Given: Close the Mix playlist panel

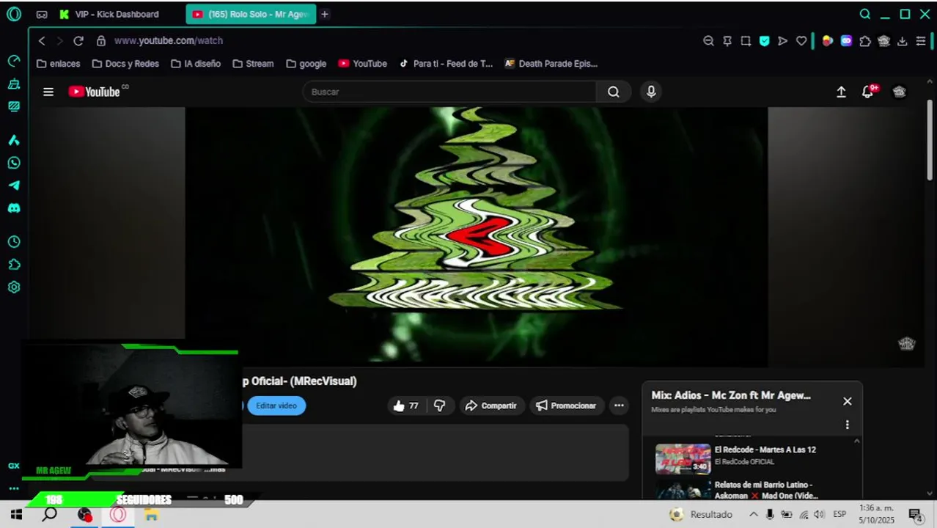Looking at the screenshot, I should coord(848,401).
